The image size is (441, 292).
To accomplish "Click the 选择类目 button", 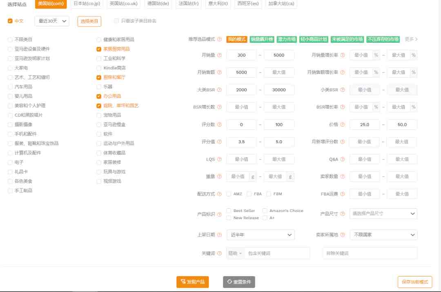I will (x=89, y=21).
